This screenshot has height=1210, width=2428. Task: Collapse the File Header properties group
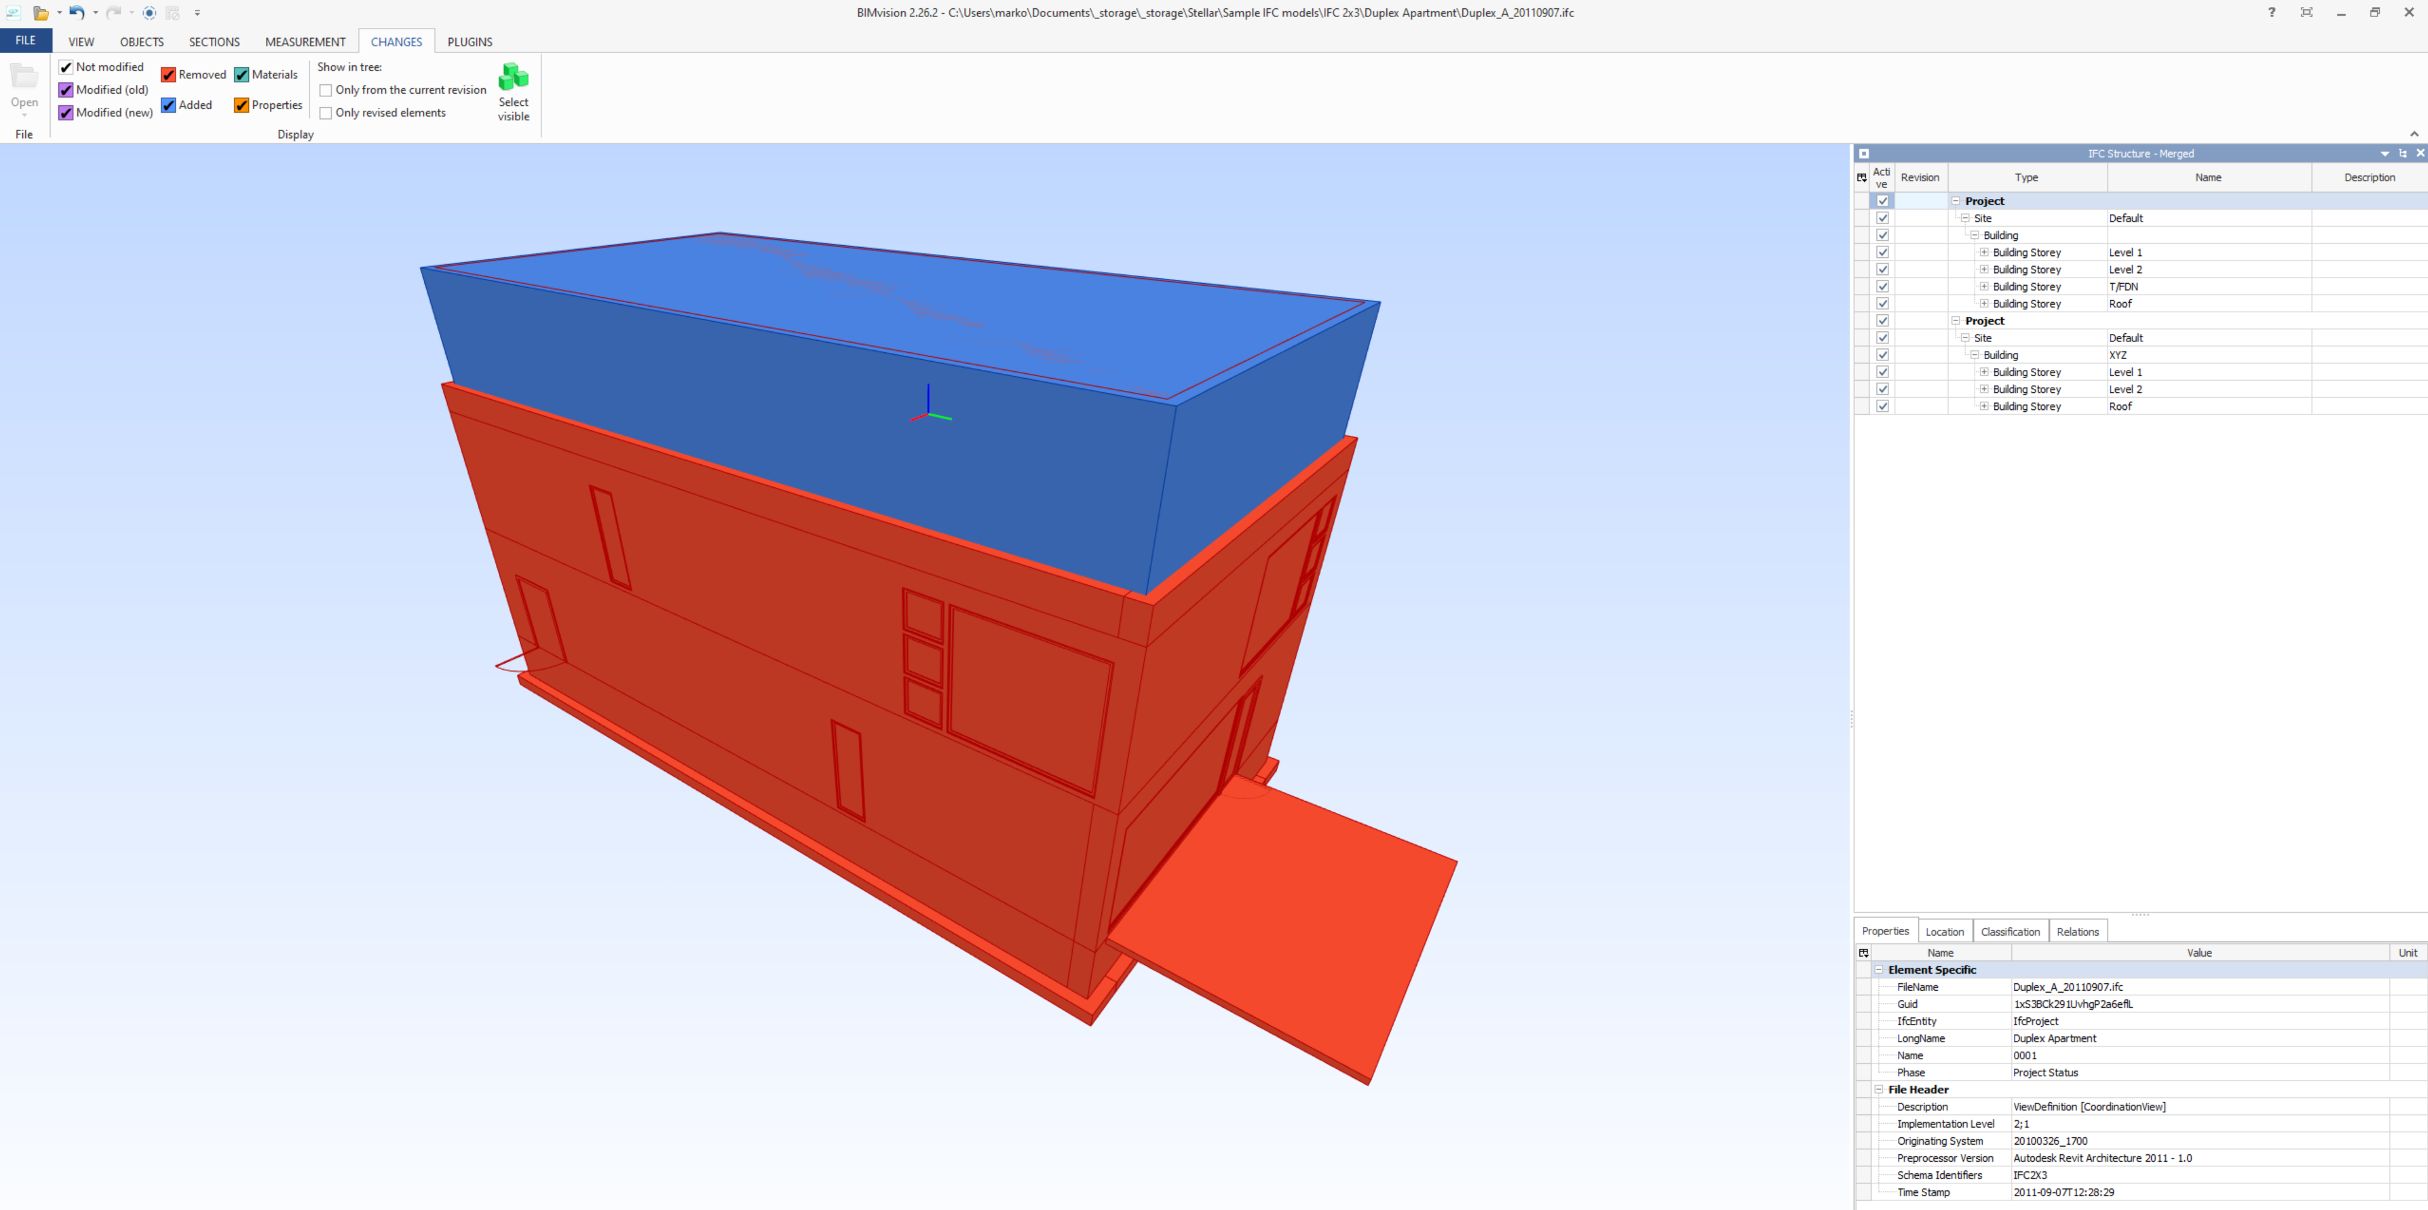[x=1878, y=1089]
